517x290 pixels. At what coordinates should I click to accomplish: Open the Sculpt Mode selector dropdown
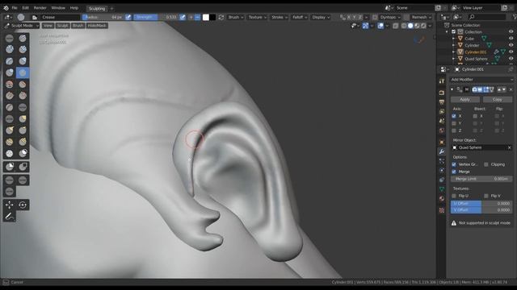22,25
